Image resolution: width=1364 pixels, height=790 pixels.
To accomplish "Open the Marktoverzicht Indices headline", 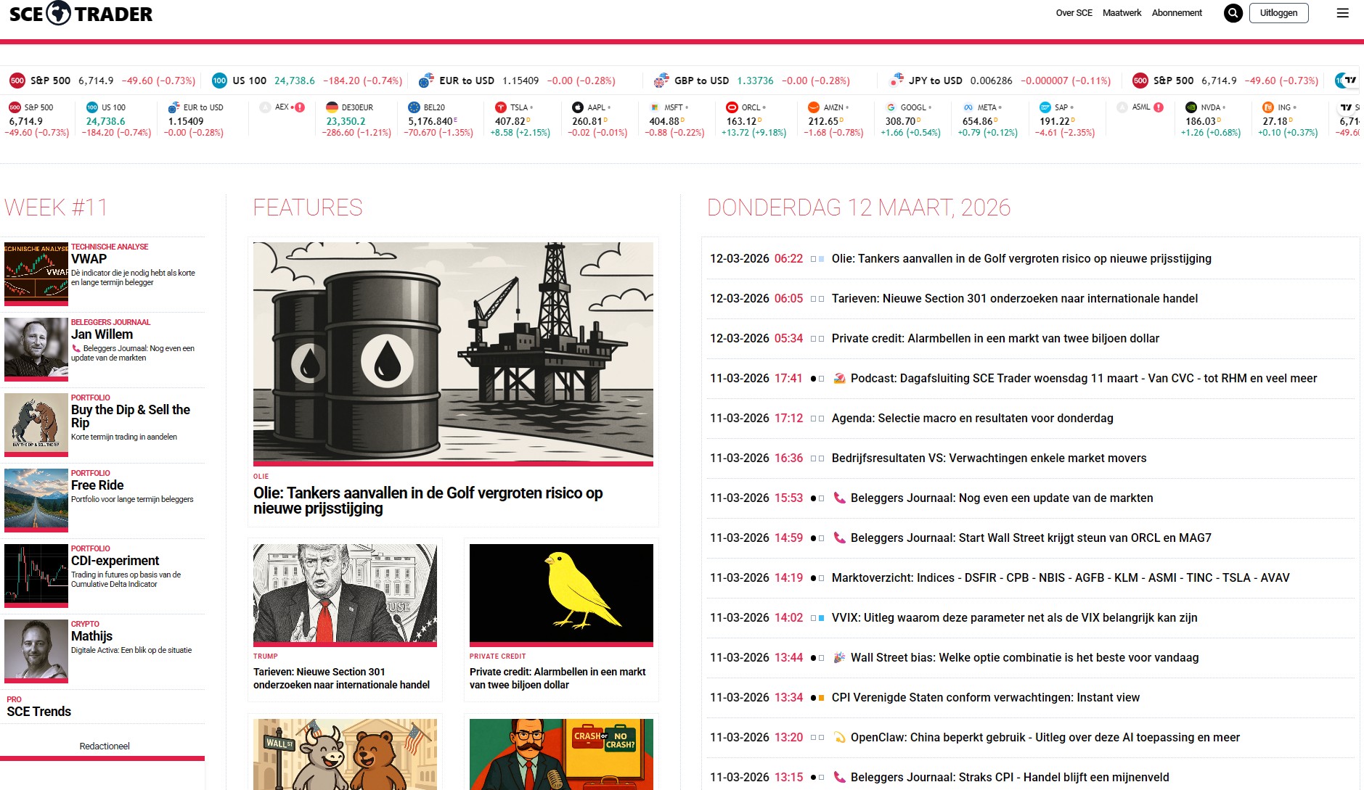I will 1061,577.
